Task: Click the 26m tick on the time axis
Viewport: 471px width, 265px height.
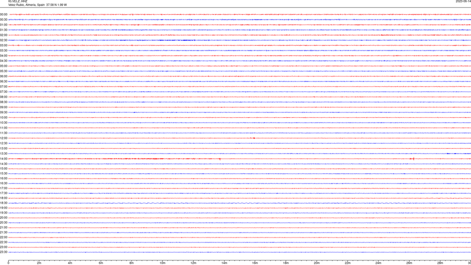Action: (409, 263)
